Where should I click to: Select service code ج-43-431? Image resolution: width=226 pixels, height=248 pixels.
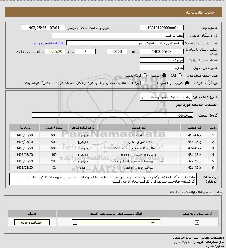pos(195,155)
